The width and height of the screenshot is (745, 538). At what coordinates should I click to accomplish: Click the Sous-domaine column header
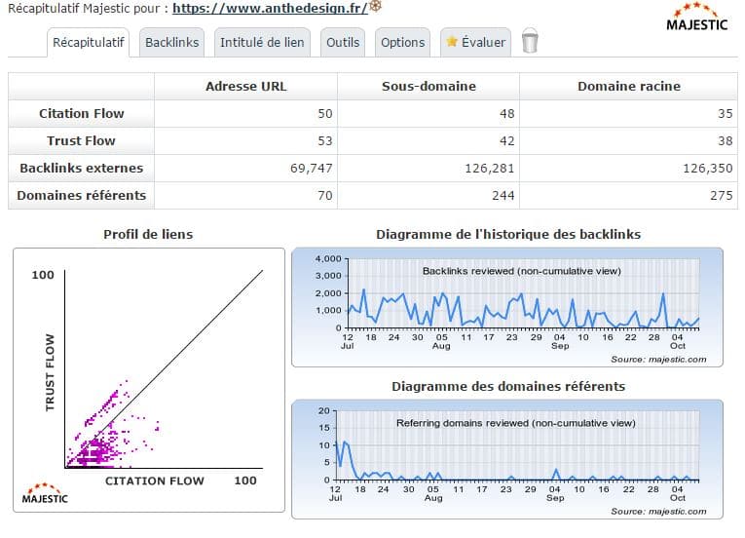pos(428,86)
